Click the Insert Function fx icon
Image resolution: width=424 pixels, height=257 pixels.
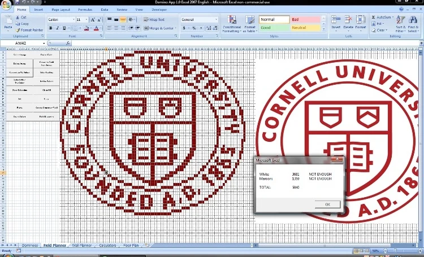click(x=68, y=43)
